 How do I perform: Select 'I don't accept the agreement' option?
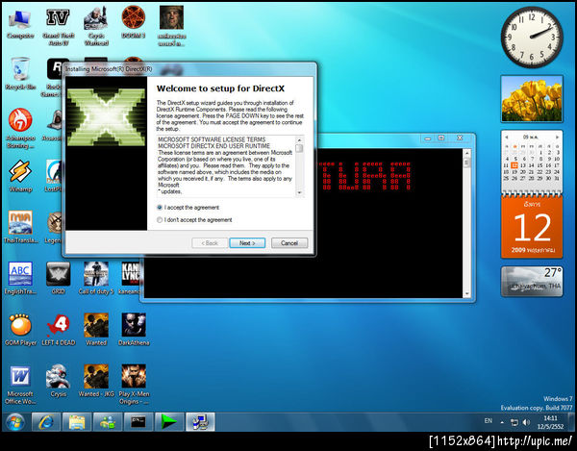pos(194,220)
